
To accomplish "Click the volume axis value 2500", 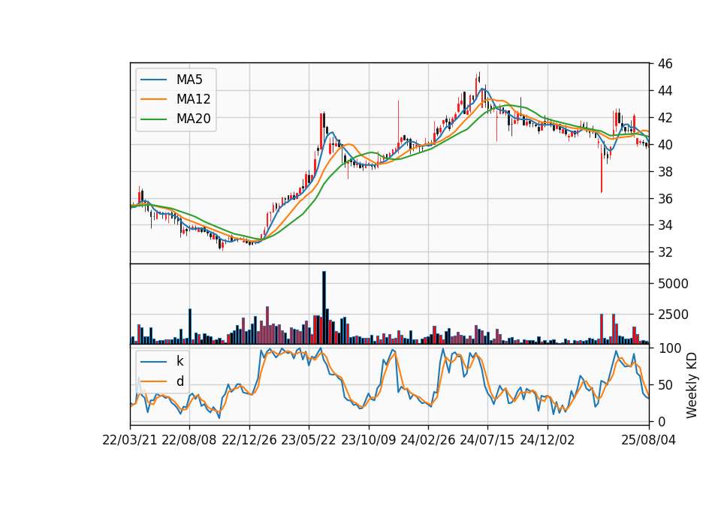I will pos(673,315).
